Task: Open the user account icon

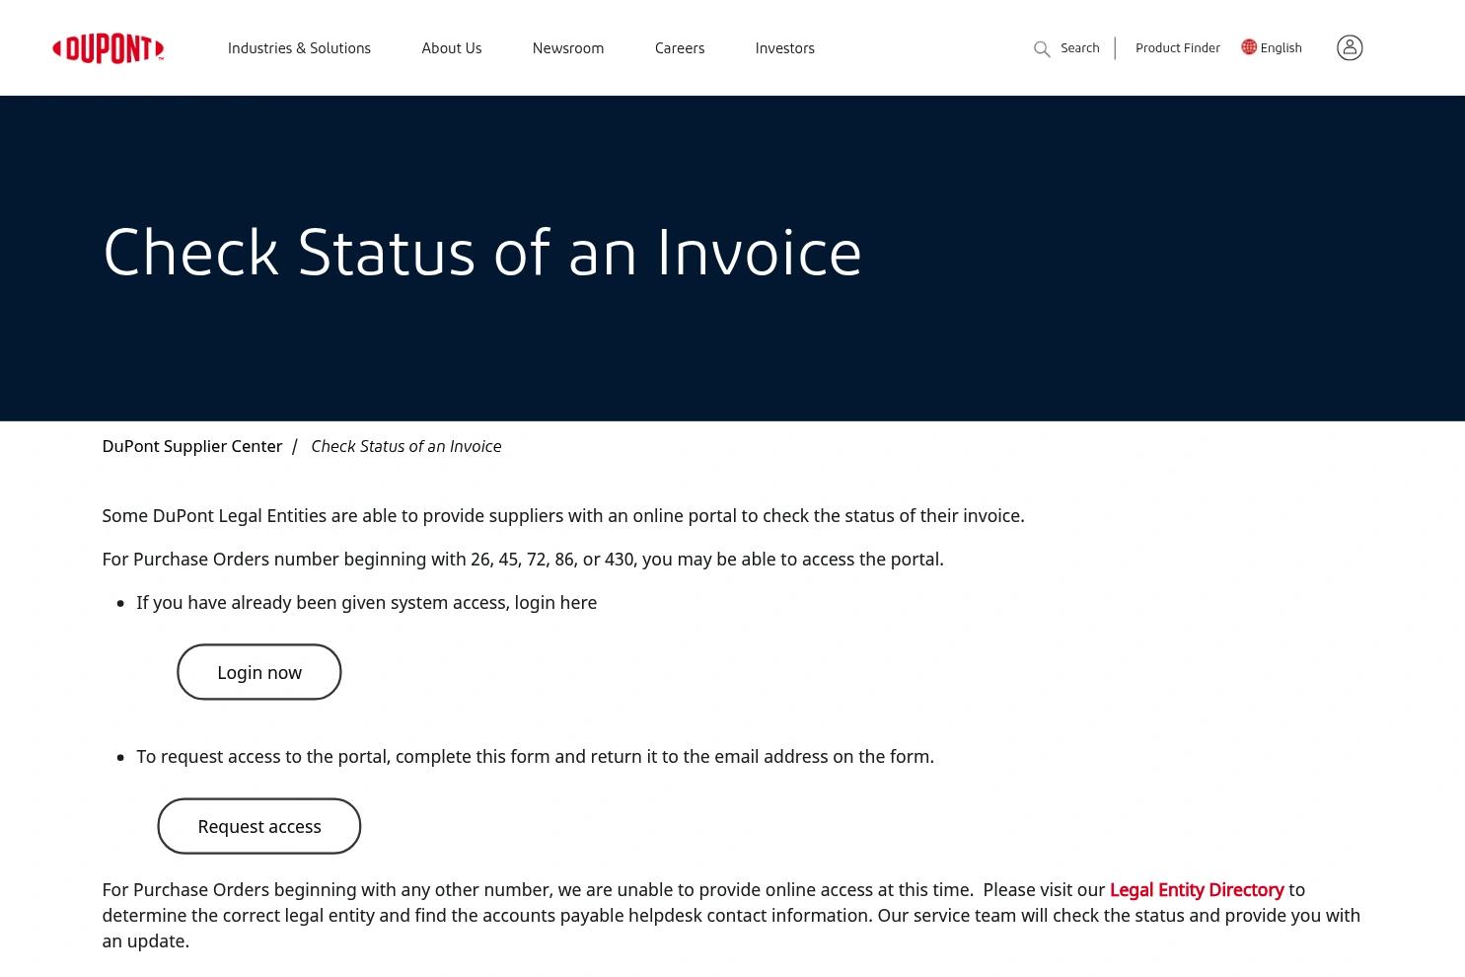Action: (x=1350, y=47)
